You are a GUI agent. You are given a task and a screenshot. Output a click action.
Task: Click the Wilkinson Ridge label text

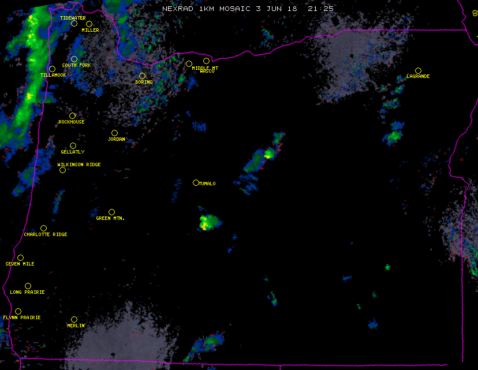[79, 165]
